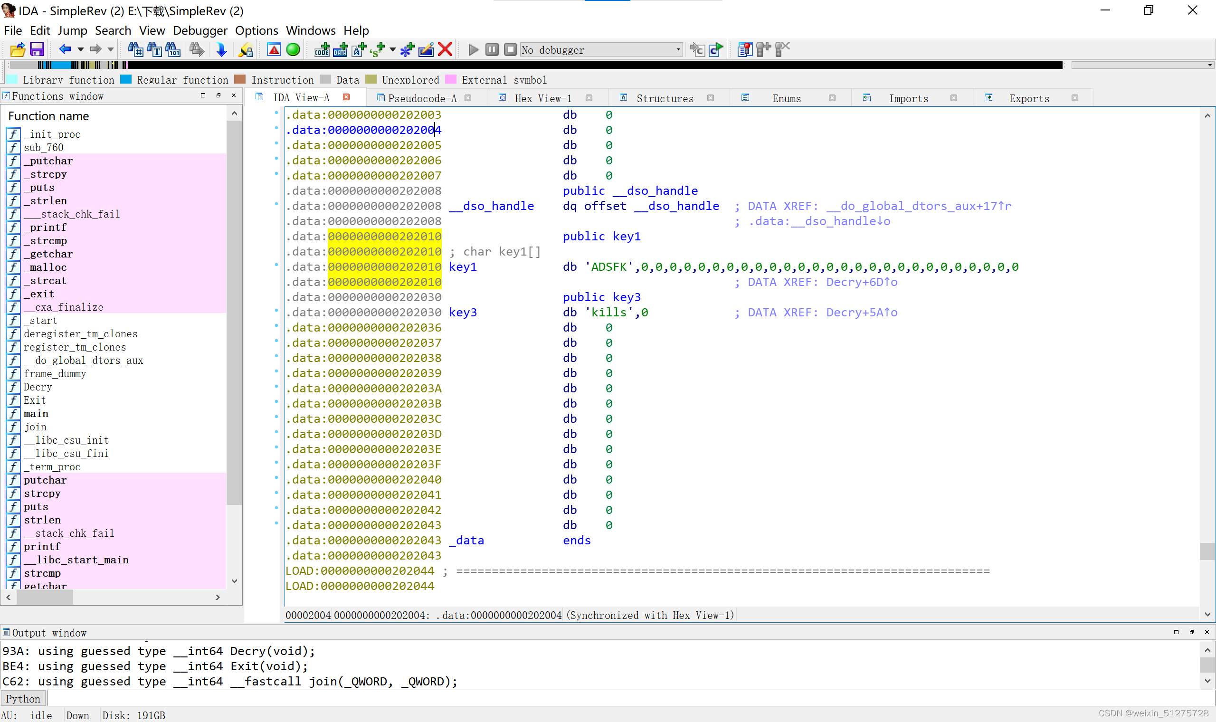Screen dimensions: 1216x722
Task: Switch to the Exports tab
Action: point(1029,98)
